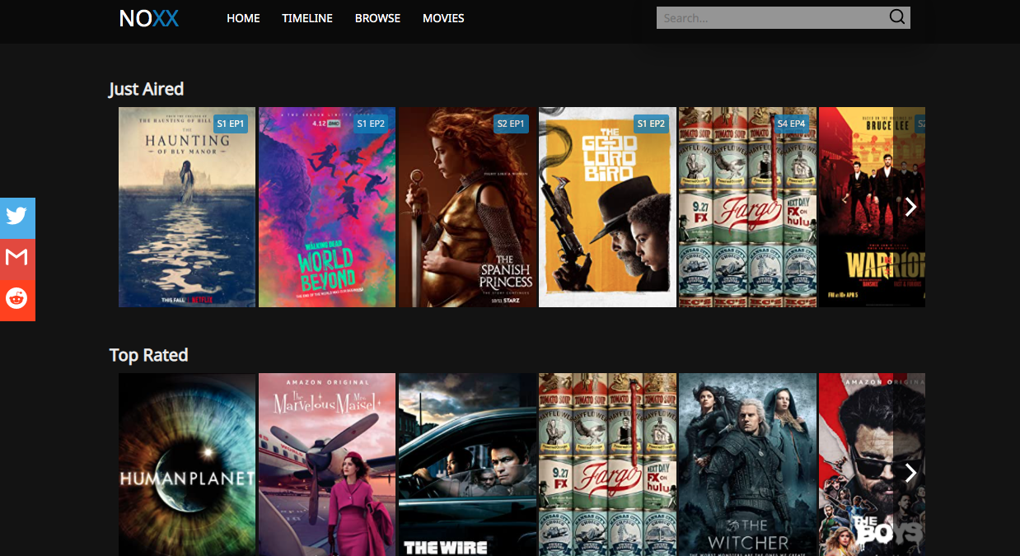Open Fargo poster in Just Aired
This screenshot has width=1020, height=556.
pos(747,207)
